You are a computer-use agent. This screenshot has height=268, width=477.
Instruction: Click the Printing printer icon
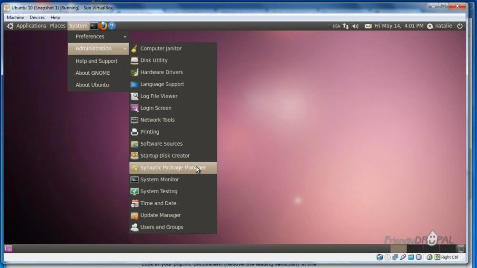click(134, 132)
